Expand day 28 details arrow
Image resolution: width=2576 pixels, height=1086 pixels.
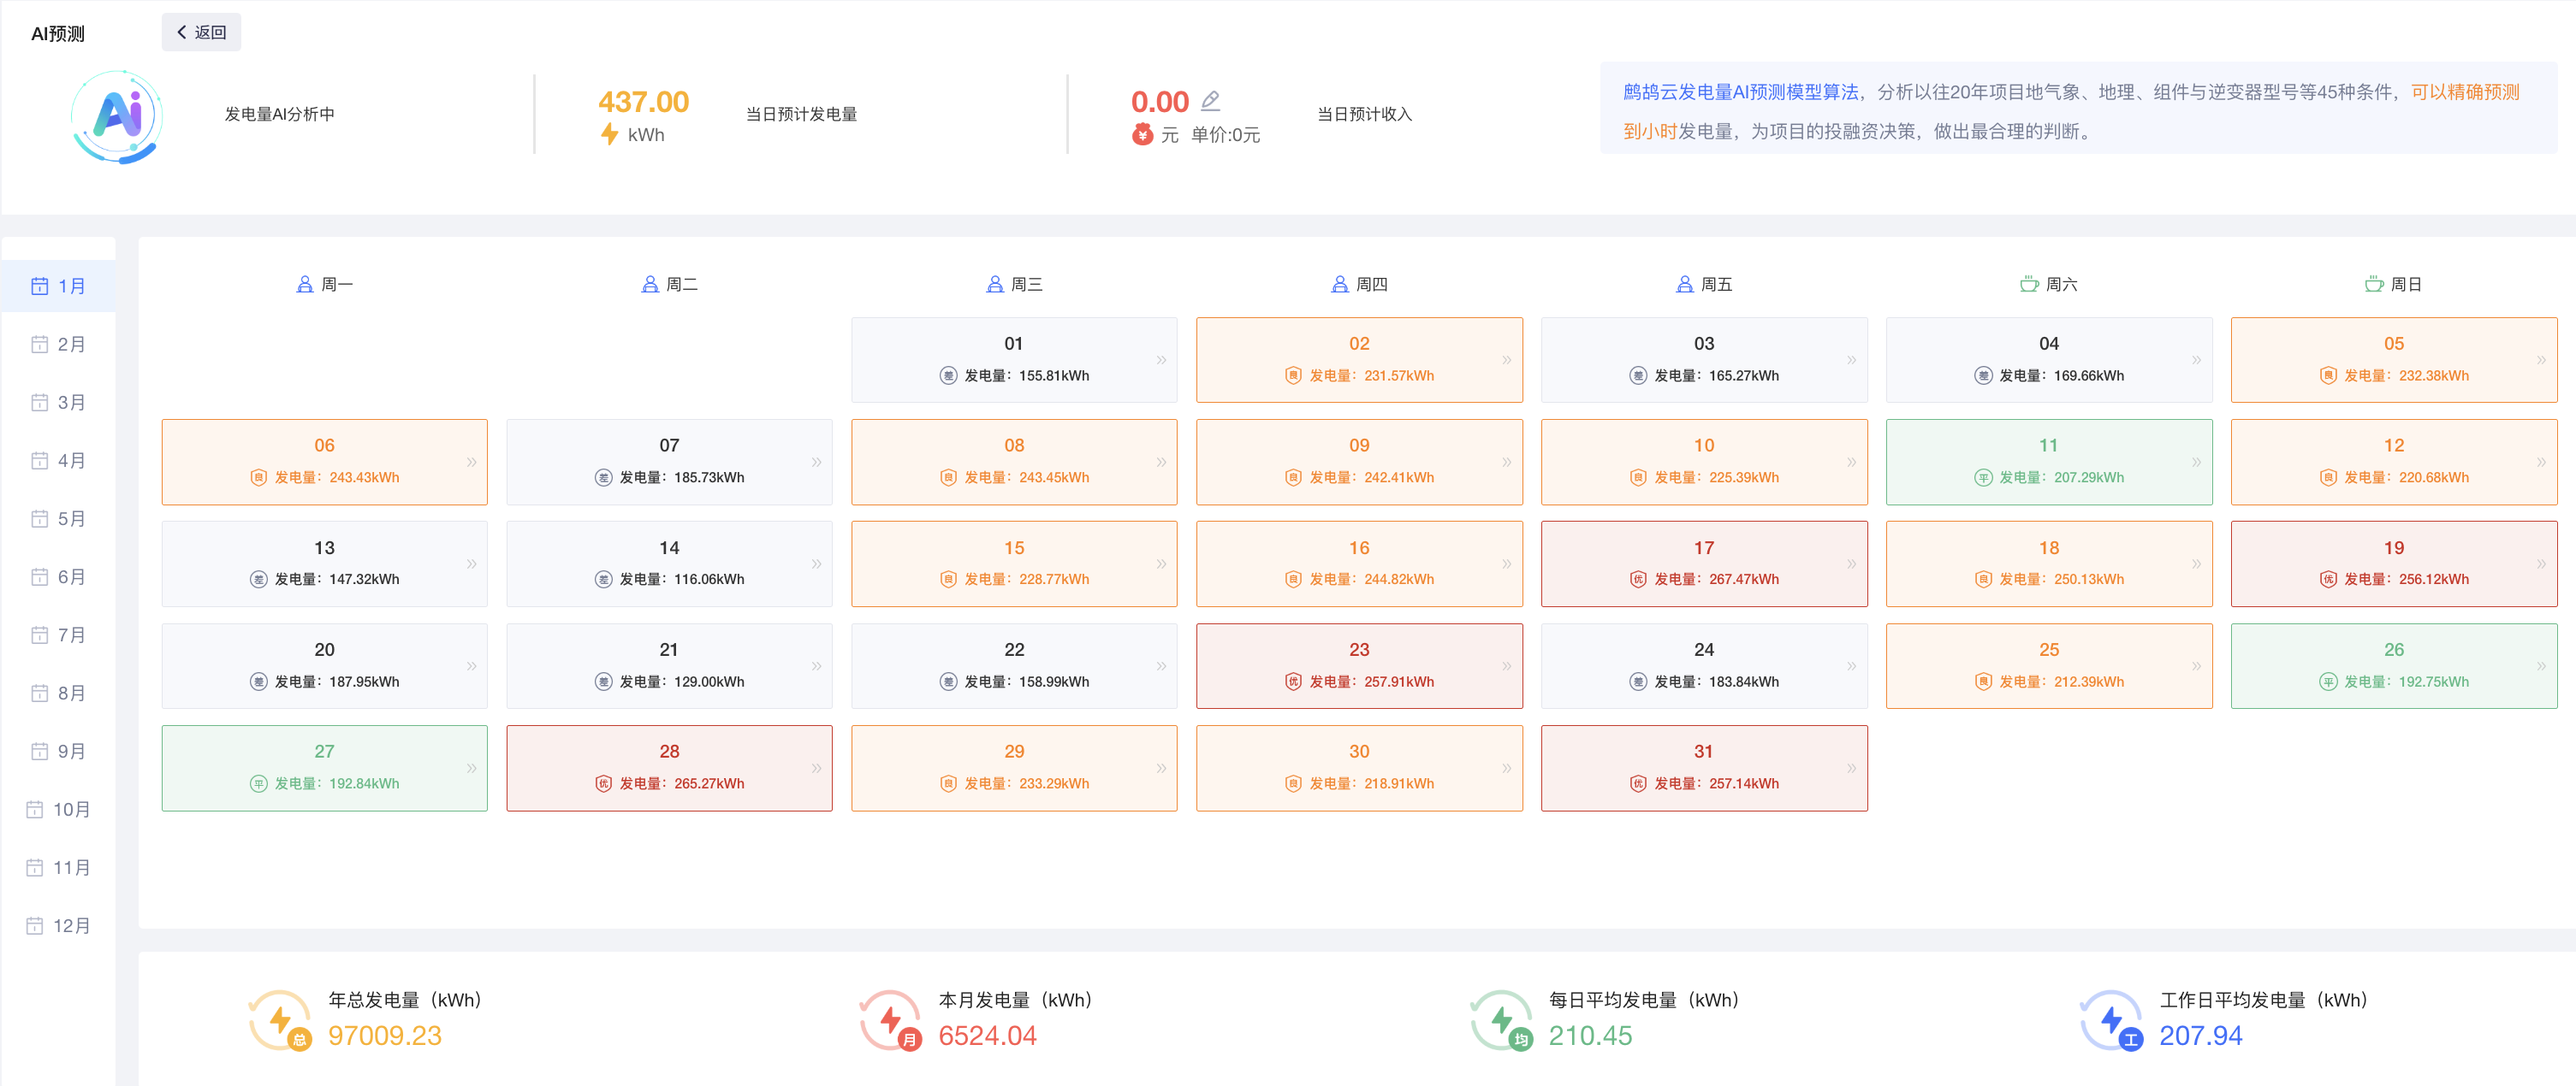(816, 767)
